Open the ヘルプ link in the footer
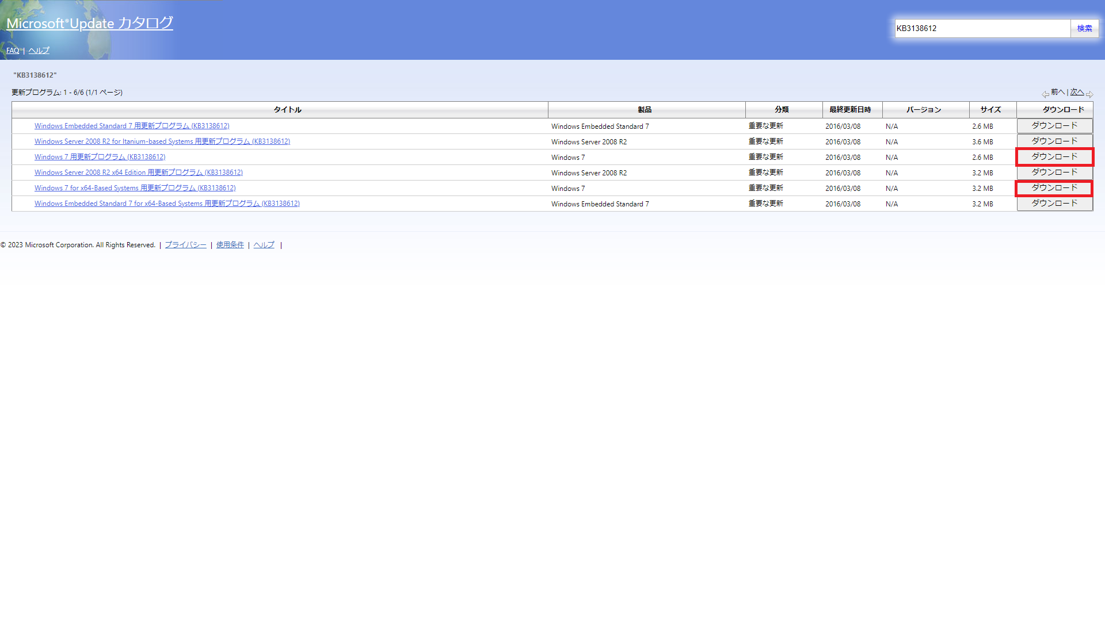 pos(264,245)
